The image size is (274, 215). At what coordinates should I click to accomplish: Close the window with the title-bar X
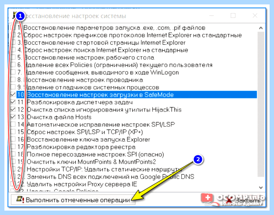coord(255,16)
